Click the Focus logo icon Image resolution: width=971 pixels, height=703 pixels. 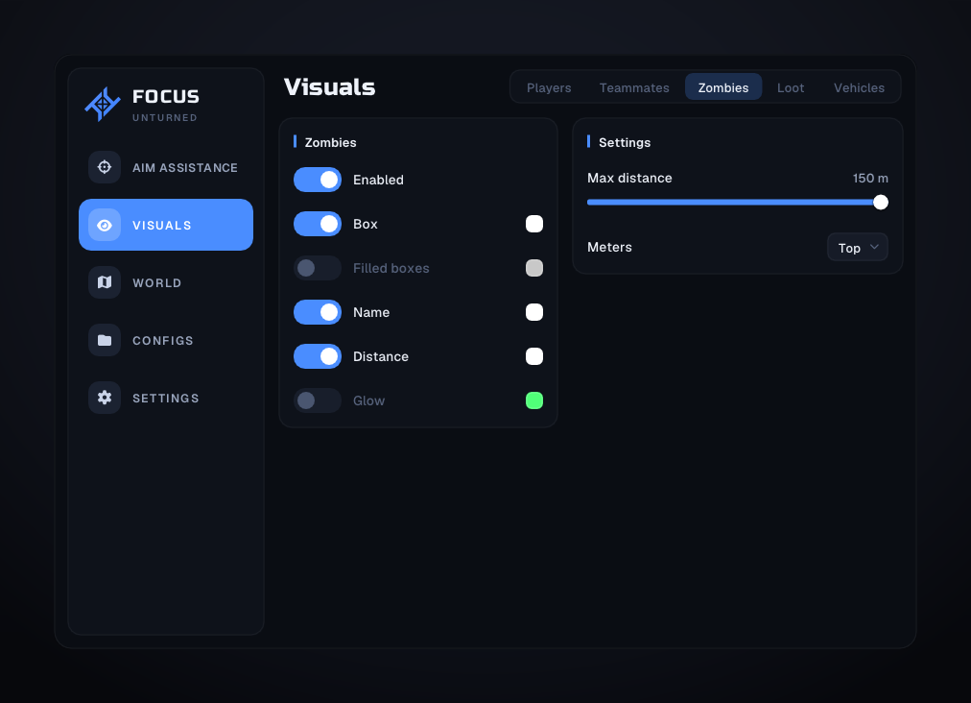pos(103,104)
